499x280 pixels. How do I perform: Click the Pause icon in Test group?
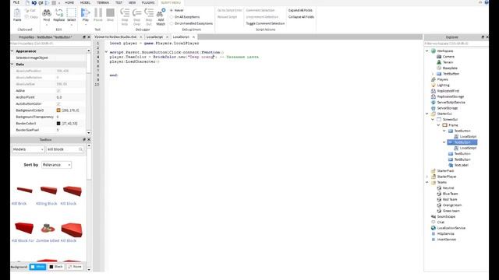tap(98, 13)
